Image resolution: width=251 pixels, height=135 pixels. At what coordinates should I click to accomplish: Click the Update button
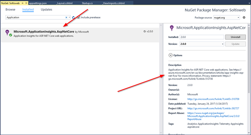click(235, 44)
